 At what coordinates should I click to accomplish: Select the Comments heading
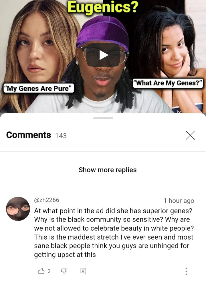tap(28, 135)
